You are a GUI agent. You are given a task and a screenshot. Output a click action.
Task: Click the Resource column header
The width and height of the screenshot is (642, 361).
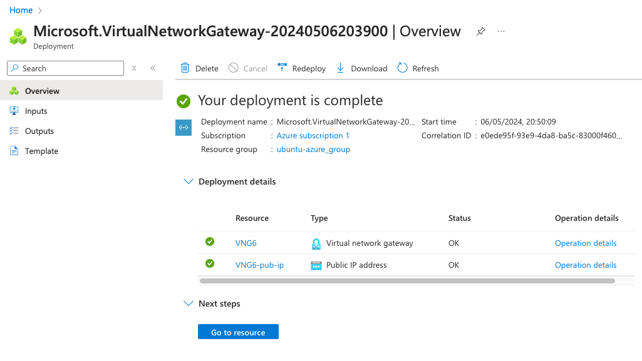(252, 218)
